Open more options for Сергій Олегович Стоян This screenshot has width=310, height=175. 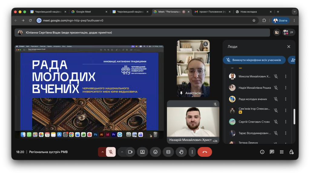[285, 122]
